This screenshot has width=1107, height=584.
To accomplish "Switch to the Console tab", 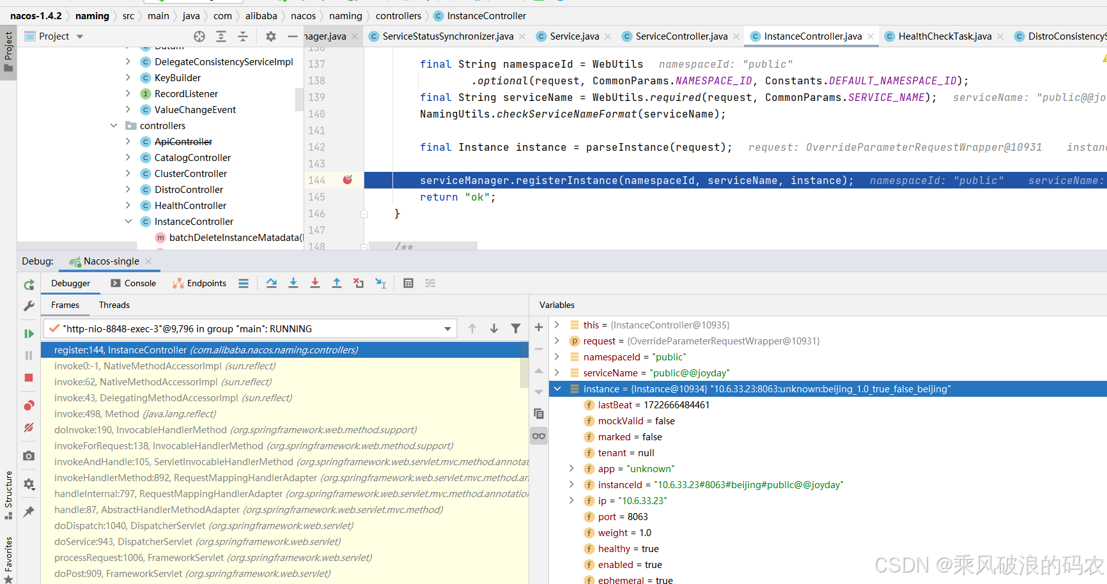I will point(133,283).
